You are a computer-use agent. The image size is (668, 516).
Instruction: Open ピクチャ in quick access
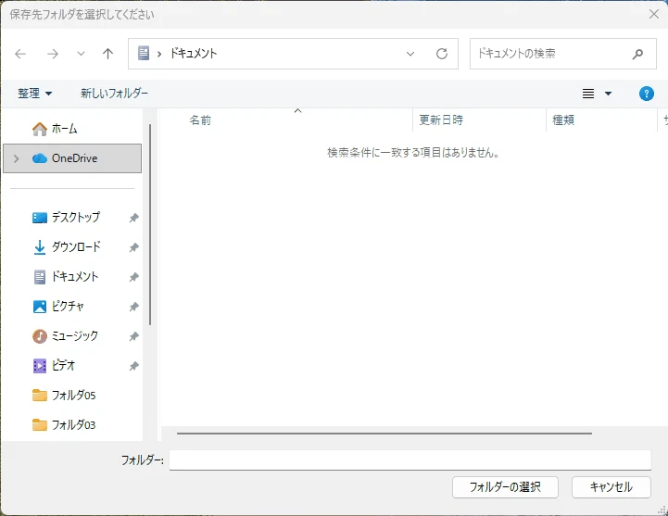click(x=72, y=306)
